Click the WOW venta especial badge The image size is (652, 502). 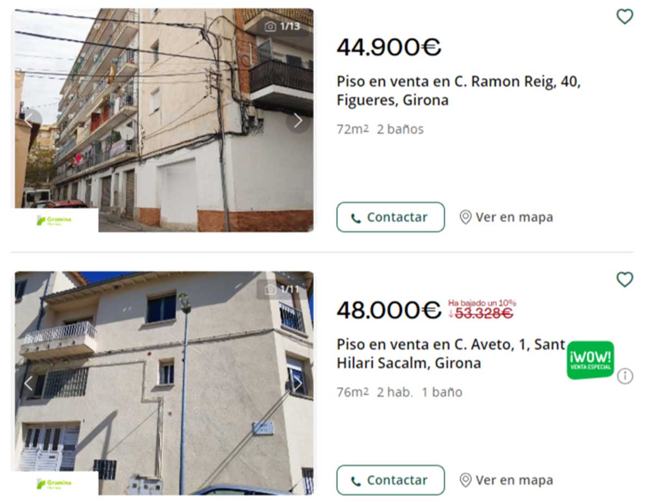coord(590,360)
